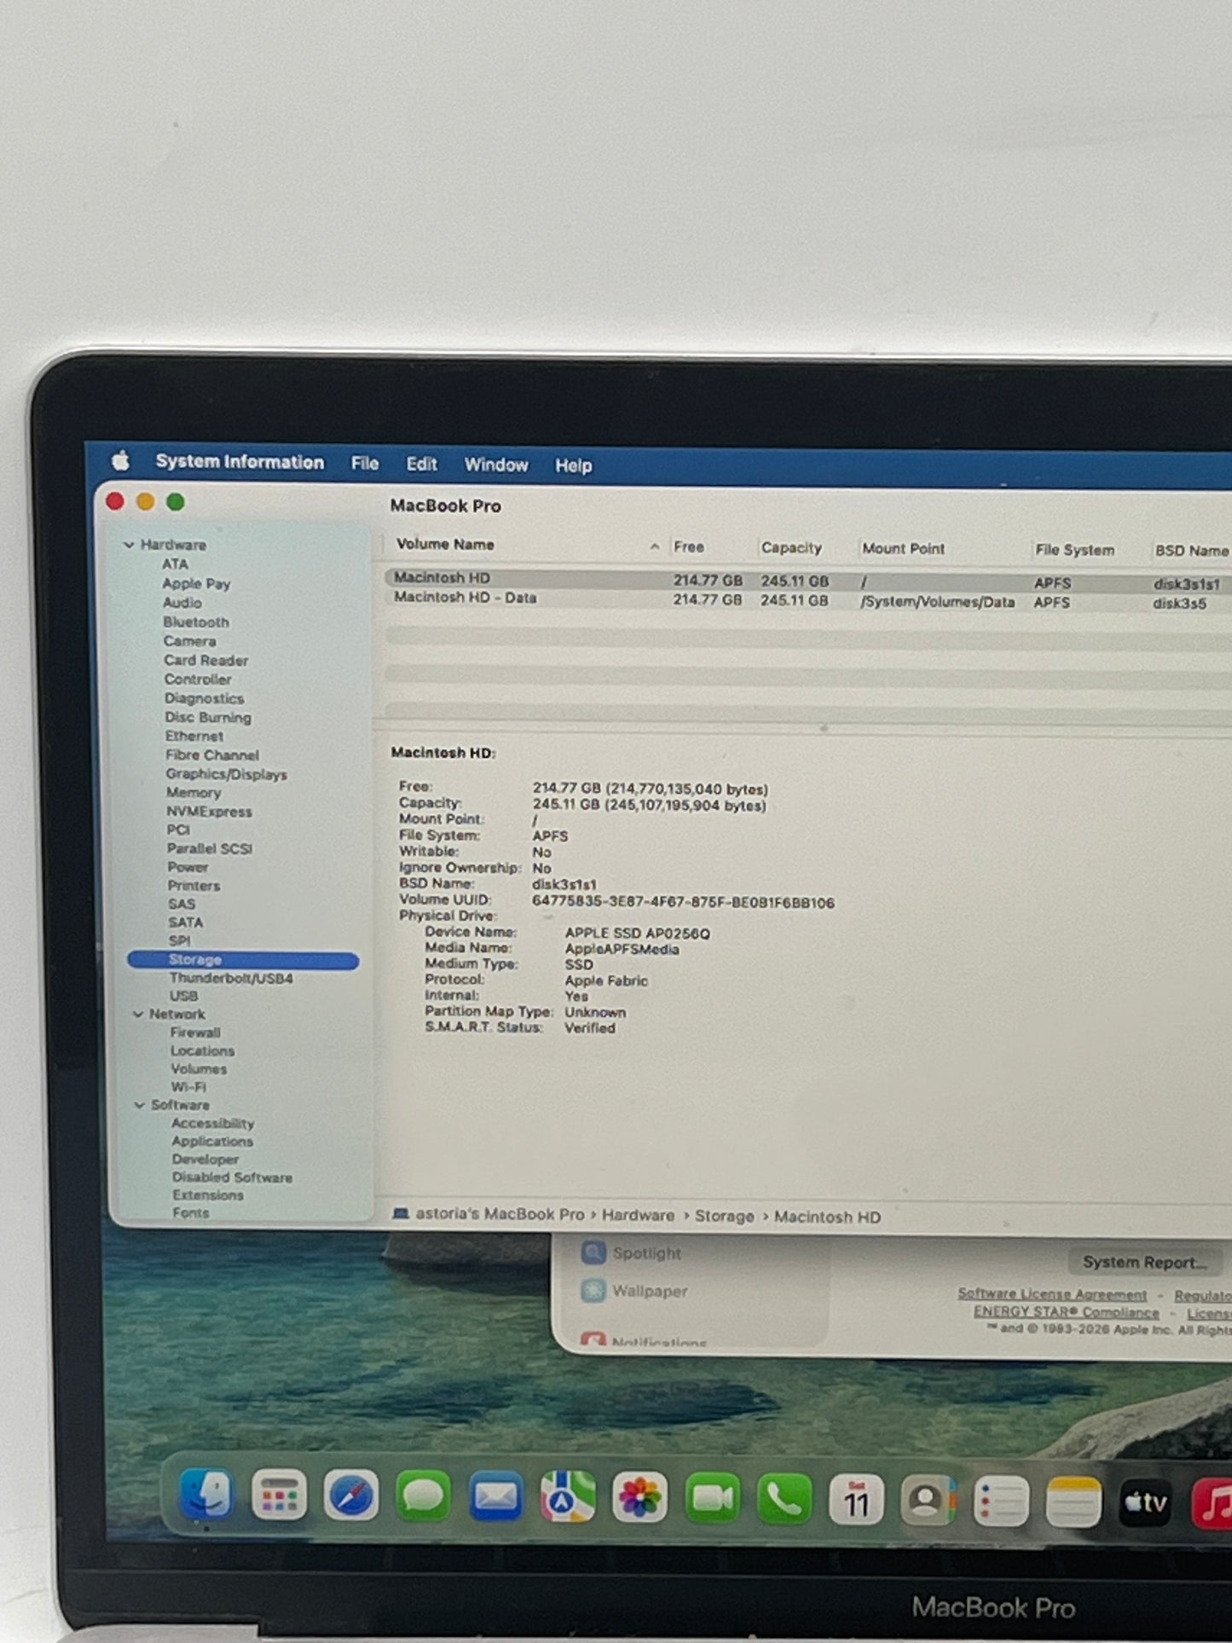Image resolution: width=1232 pixels, height=1643 pixels.
Task: Open Music from the dock
Action: tap(1212, 1504)
